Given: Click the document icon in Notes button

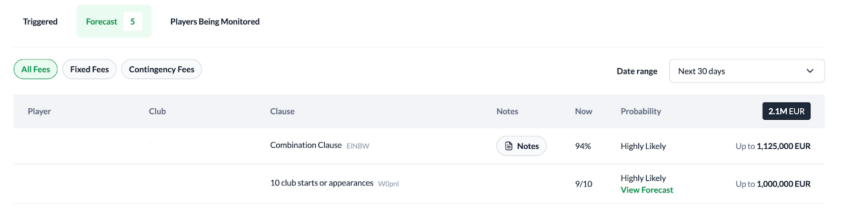Looking at the screenshot, I should tap(509, 146).
